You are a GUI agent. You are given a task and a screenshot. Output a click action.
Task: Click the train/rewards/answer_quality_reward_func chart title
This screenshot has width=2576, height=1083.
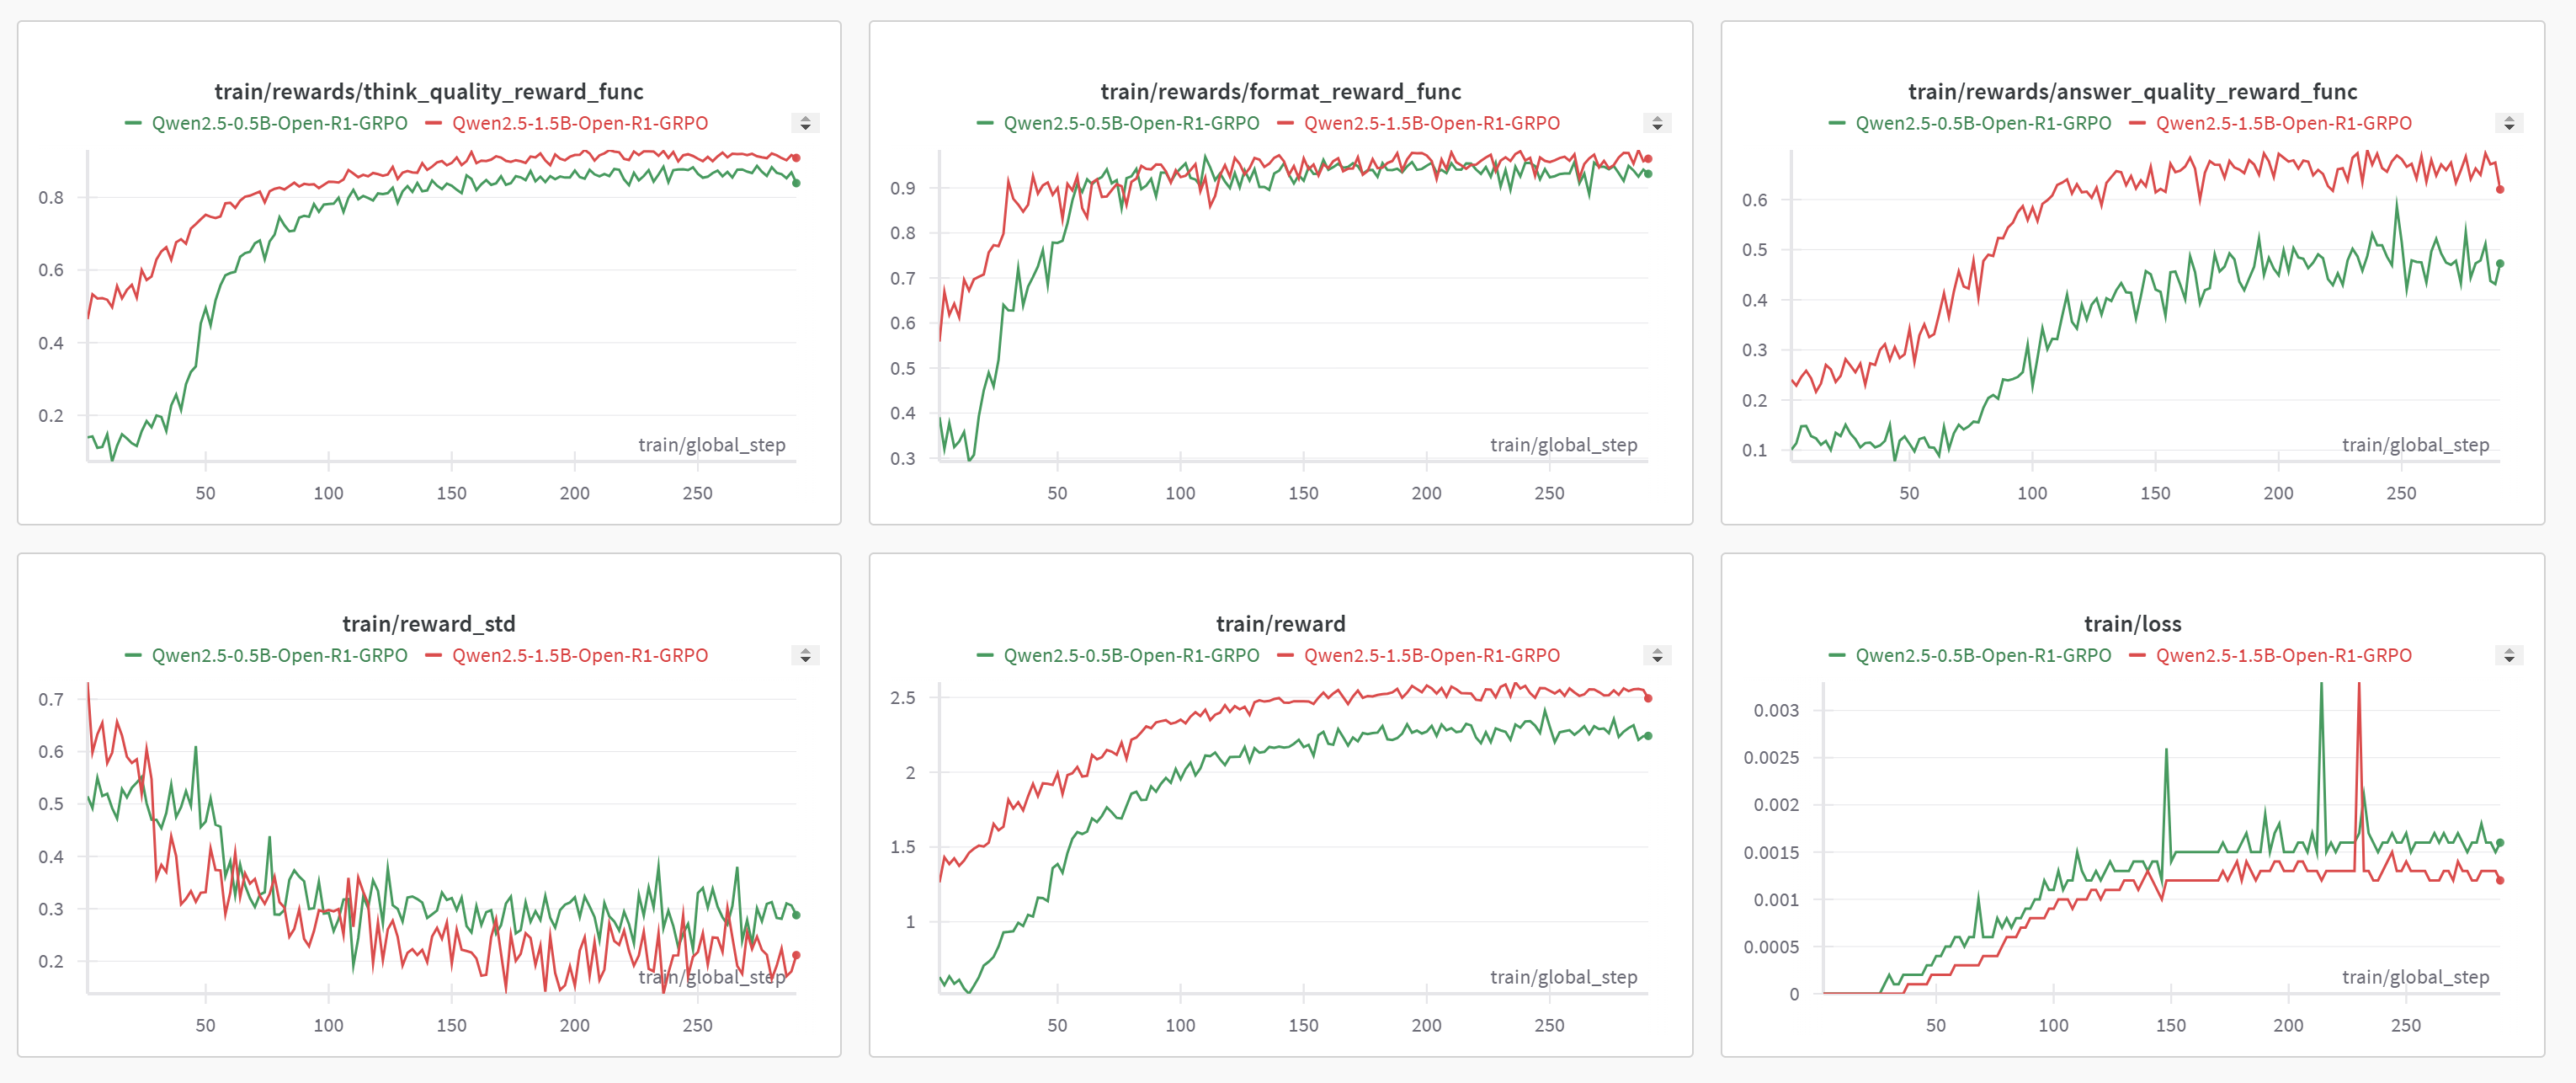point(2133,92)
